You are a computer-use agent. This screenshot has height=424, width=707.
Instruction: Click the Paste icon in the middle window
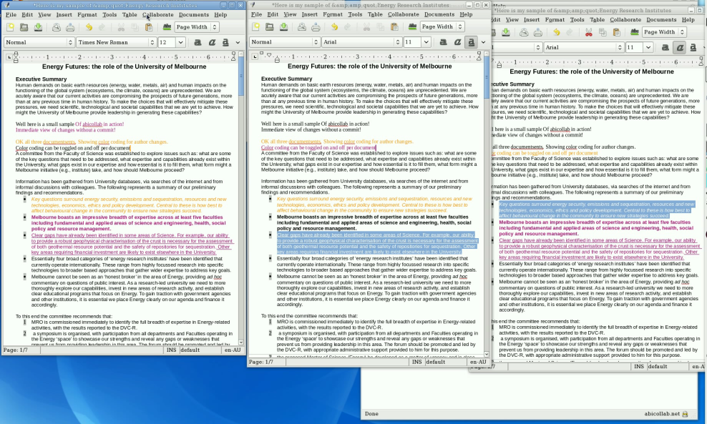tap(394, 26)
